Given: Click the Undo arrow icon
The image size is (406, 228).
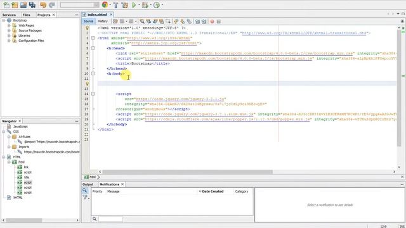Looking at the screenshot, I should point(43,4).
